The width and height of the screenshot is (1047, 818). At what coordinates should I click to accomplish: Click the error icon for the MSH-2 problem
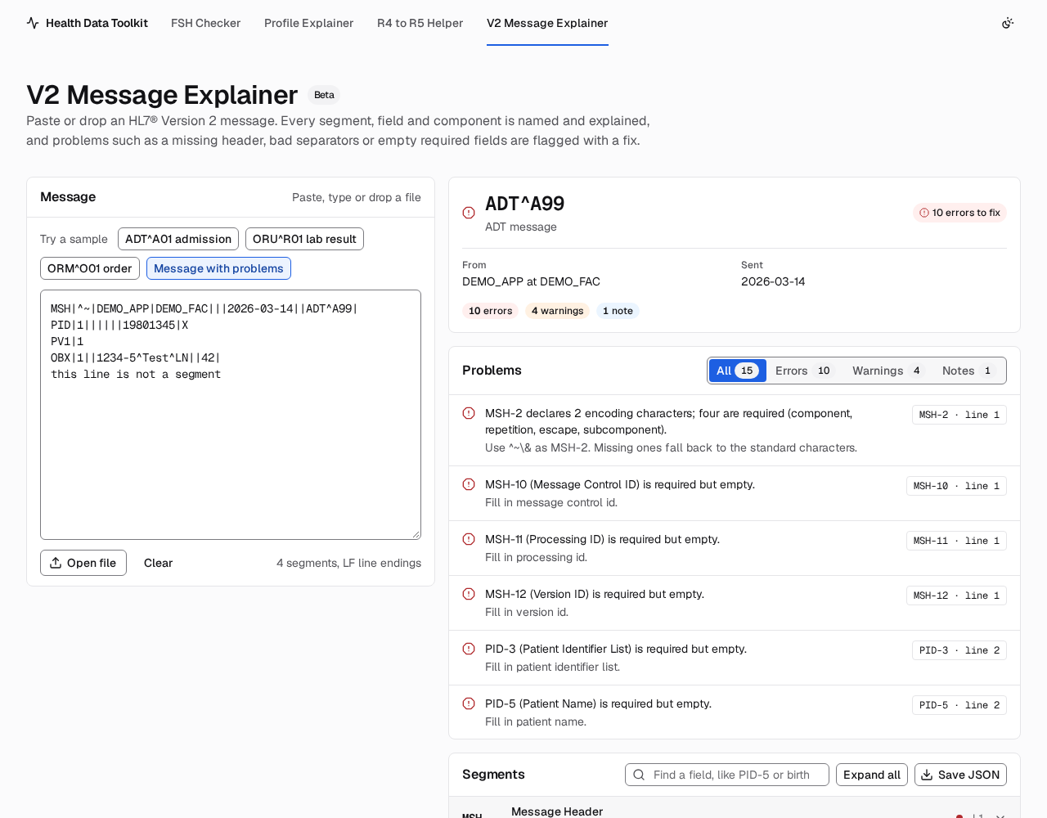tap(469, 413)
